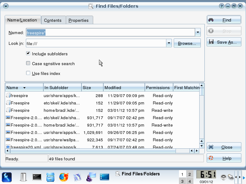Viewport: 246px width, 184px height.
Task: Click the blue window panel icon
Action: tap(104, 177)
